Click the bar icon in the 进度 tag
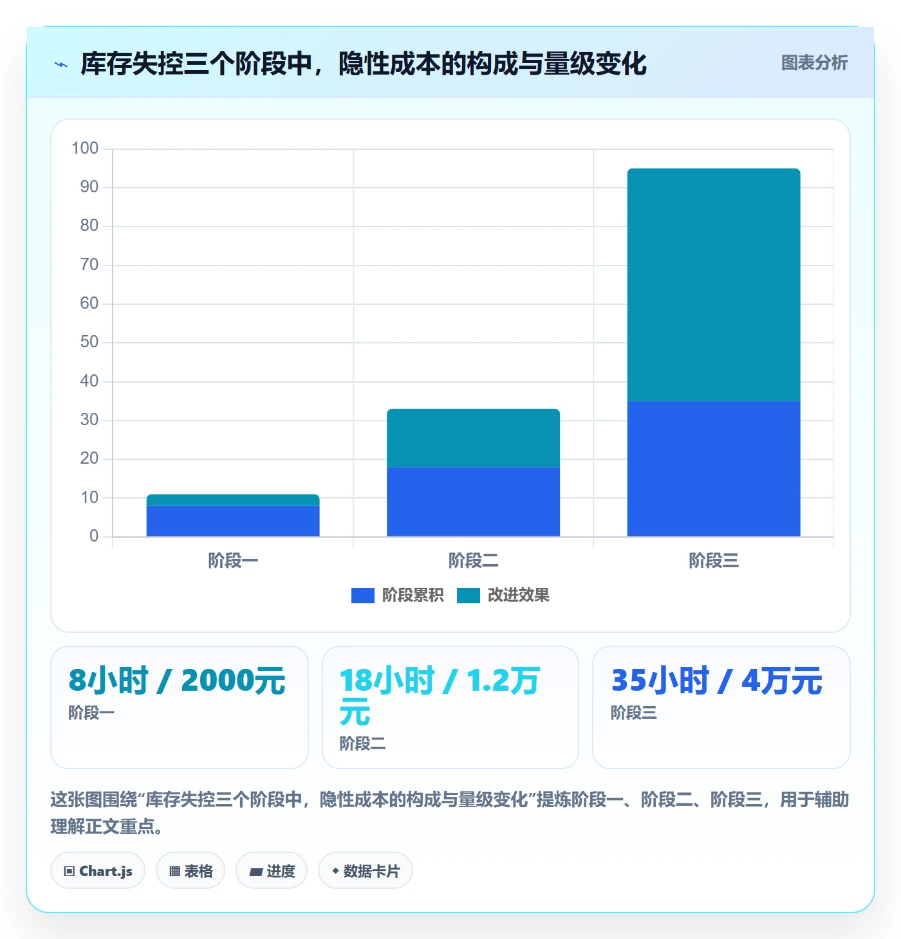 (x=255, y=872)
